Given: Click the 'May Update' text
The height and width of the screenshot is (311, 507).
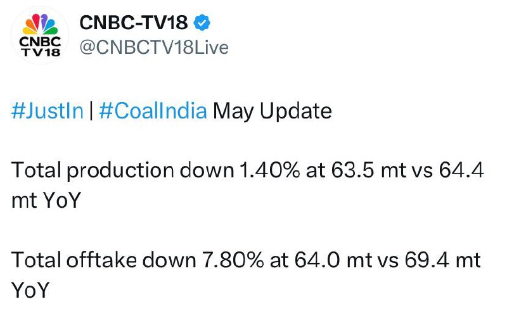Looking at the screenshot, I should tap(273, 111).
